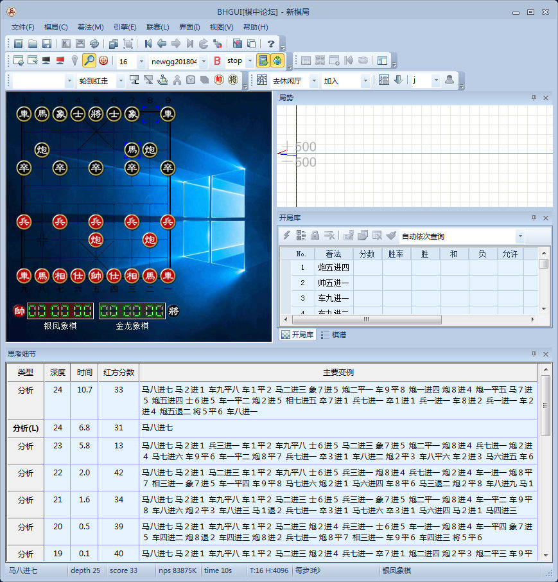Click the 深度 column header

coord(58,373)
